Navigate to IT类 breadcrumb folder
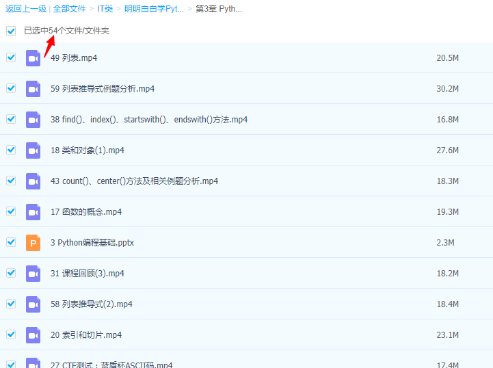The width and height of the screenshot is (493, 368). (105, 9)
